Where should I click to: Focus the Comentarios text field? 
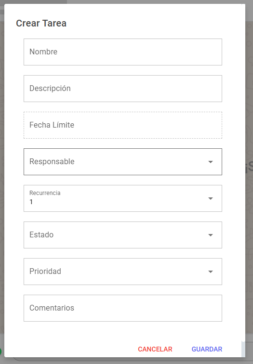coord(123,308)
